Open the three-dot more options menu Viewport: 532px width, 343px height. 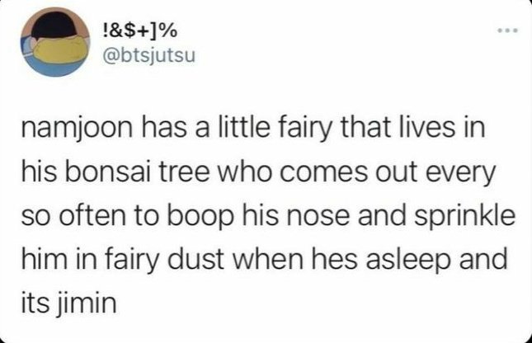click(508, 31)
